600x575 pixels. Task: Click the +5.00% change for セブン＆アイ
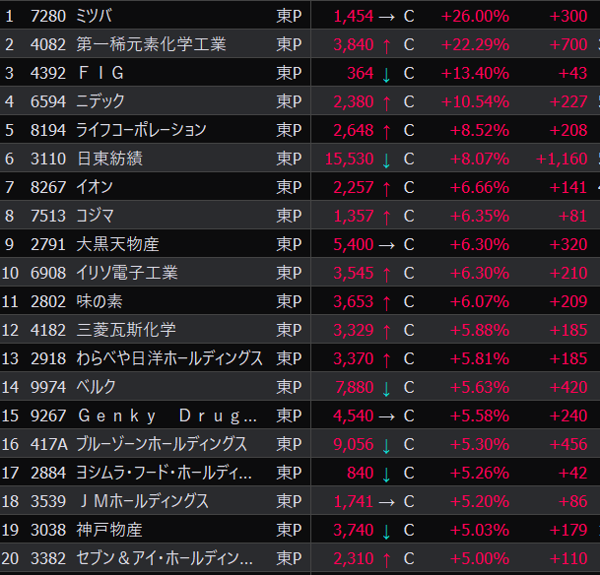pyautogui.click(x=480, y=559)
